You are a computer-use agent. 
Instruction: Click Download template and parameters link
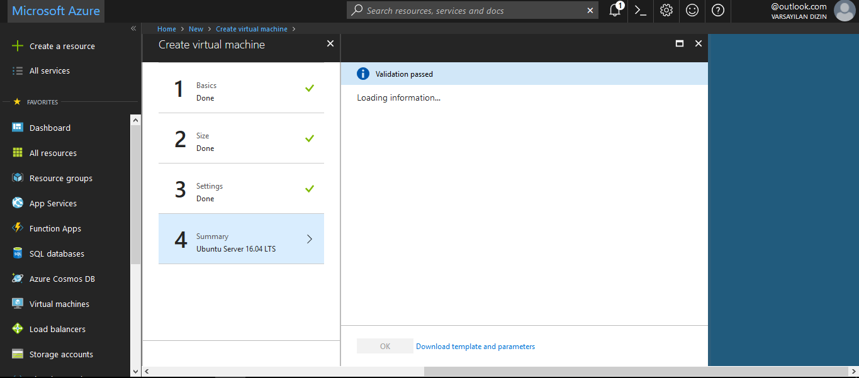point(475,347)
